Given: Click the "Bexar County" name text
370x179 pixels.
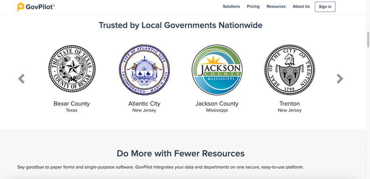Looking at the screenshot, I should (x=72, y=104).
